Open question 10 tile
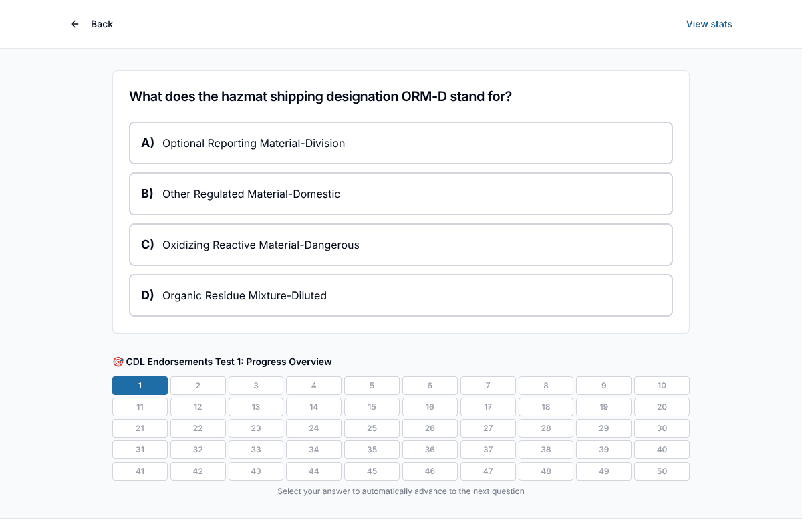Image resolution: width=812 pixels, height=528 pixels. [662, 386]
